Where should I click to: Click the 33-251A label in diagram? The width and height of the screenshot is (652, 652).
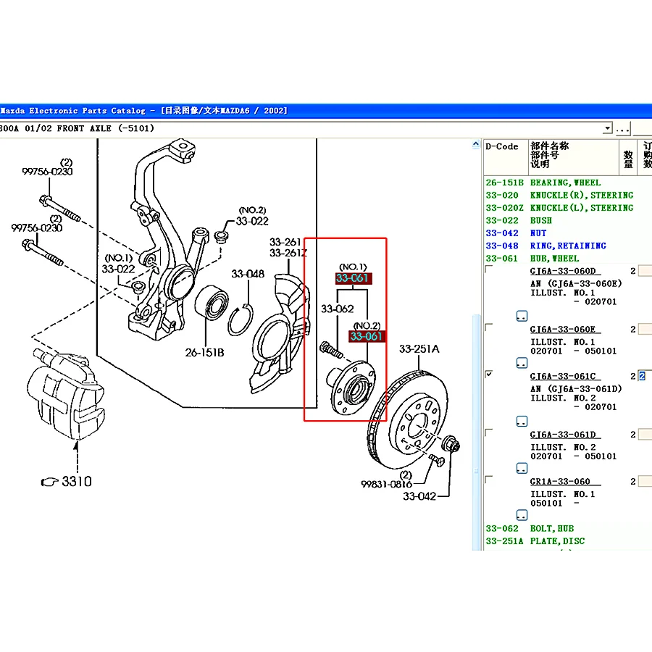[419, 349]
